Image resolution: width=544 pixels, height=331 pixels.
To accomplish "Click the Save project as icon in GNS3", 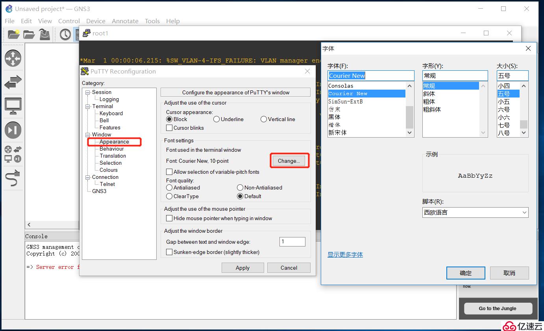I will (x=45, y=35).
